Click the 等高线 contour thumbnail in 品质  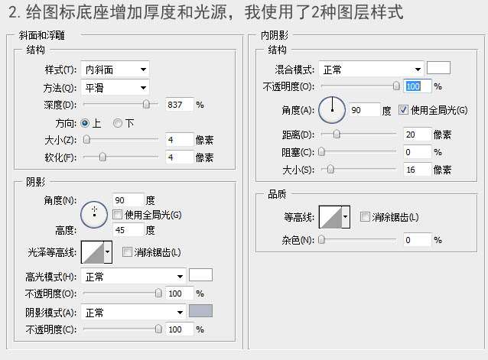click(x=330, y=217)
